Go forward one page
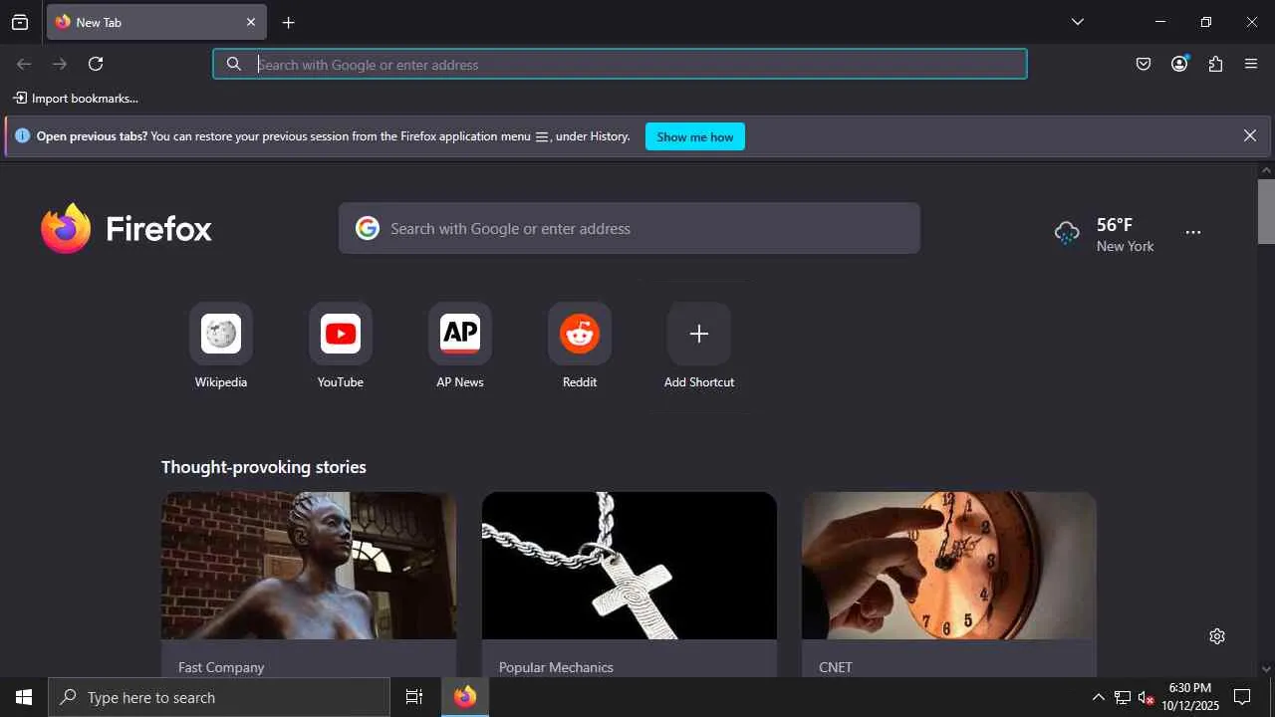Image resolution: width=1275 pixels, height=717 pixels. tap(60, 65)
